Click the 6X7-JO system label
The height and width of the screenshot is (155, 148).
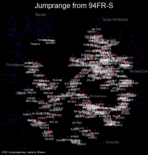coord(54,122)
